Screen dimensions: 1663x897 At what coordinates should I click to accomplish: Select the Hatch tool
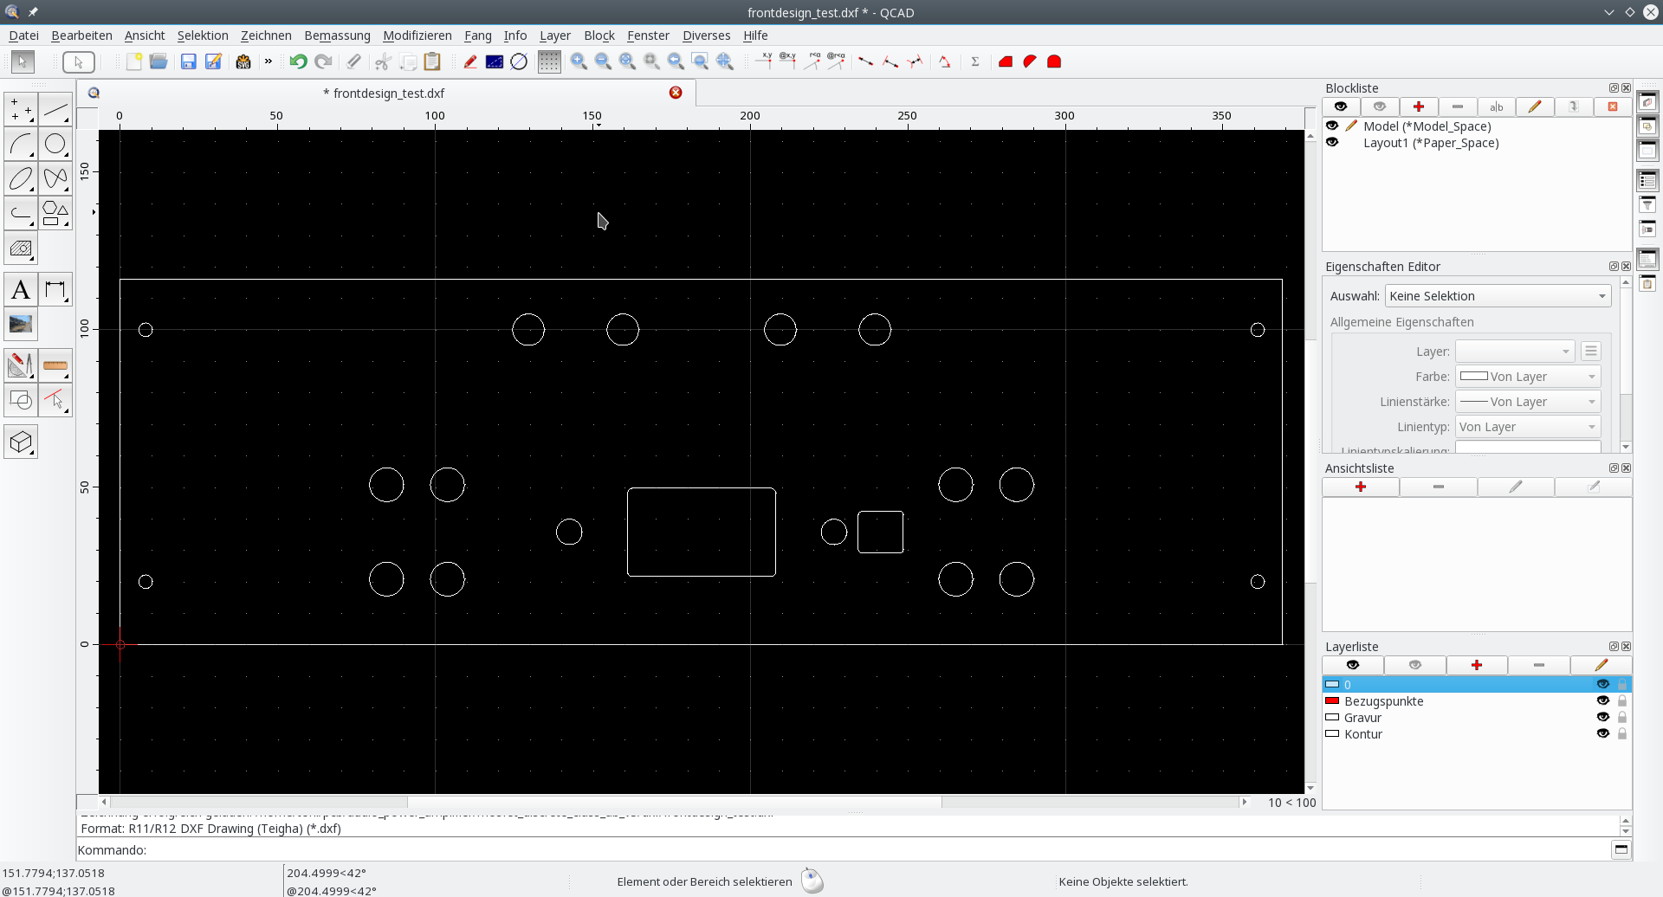21,249
